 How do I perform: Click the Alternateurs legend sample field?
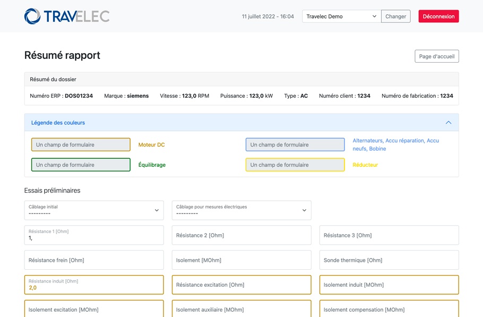pyautogui.click(x=295, y=144)
